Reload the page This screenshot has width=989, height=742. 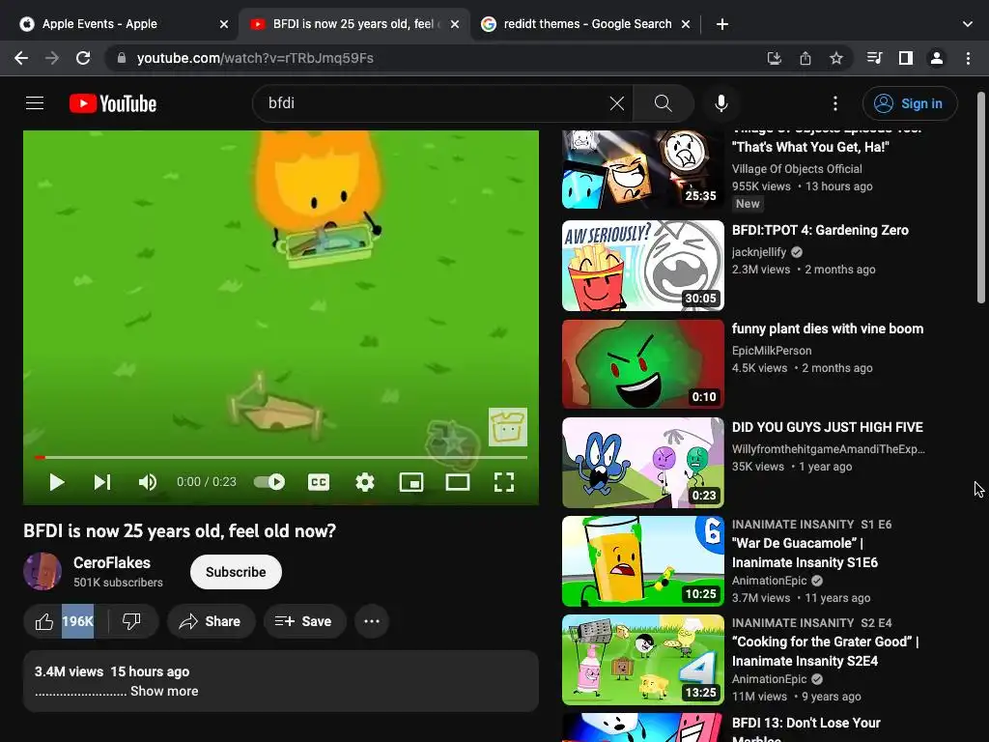tap(83, 58)
